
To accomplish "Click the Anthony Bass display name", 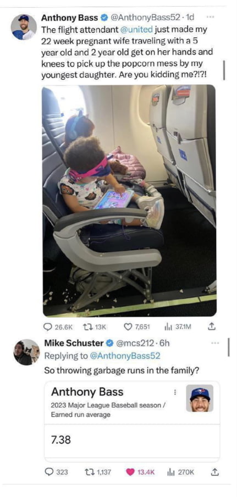I will pos(69,18).
